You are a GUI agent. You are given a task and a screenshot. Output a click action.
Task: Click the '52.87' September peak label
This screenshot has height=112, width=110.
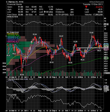click(x=61, y=36)
